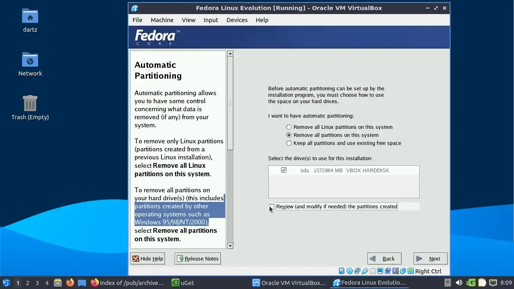Click the shared folders status icon

click(372, 271)
